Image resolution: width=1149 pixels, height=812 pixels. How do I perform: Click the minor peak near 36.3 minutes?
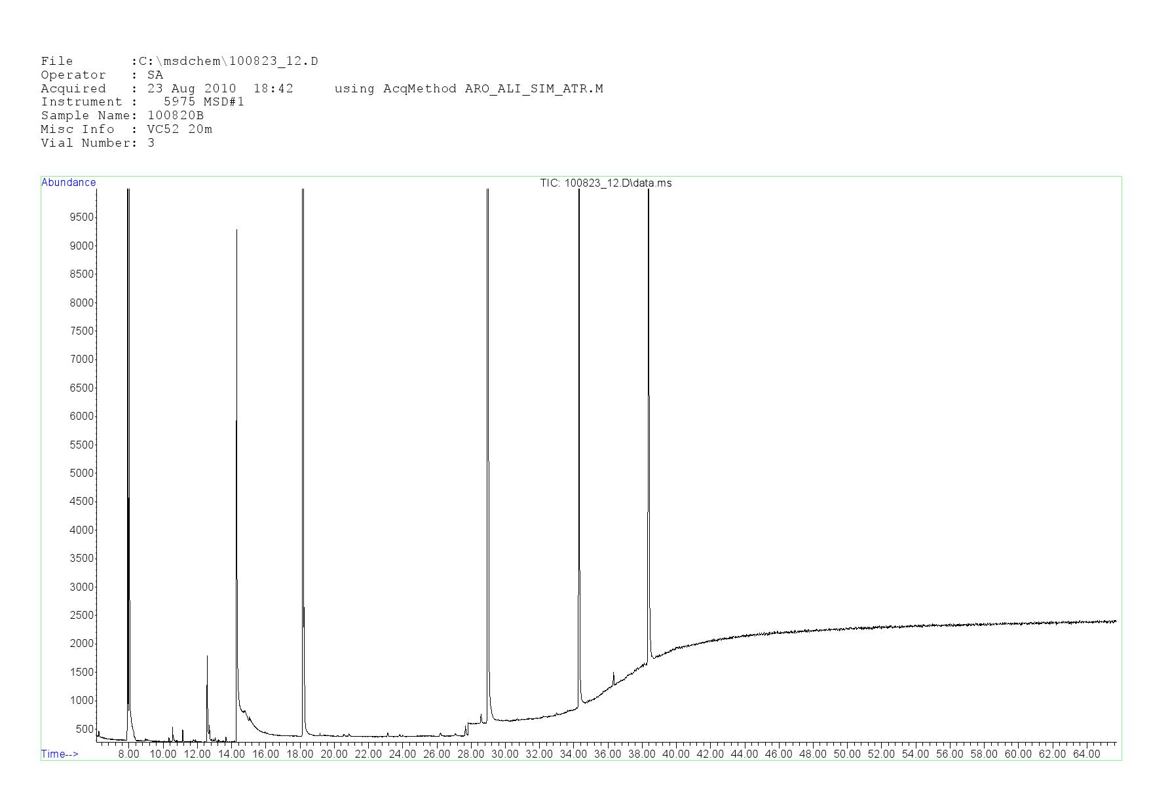click(x=613, y=673)
